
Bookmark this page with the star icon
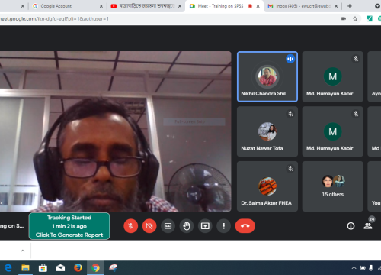tap(355, 18)
